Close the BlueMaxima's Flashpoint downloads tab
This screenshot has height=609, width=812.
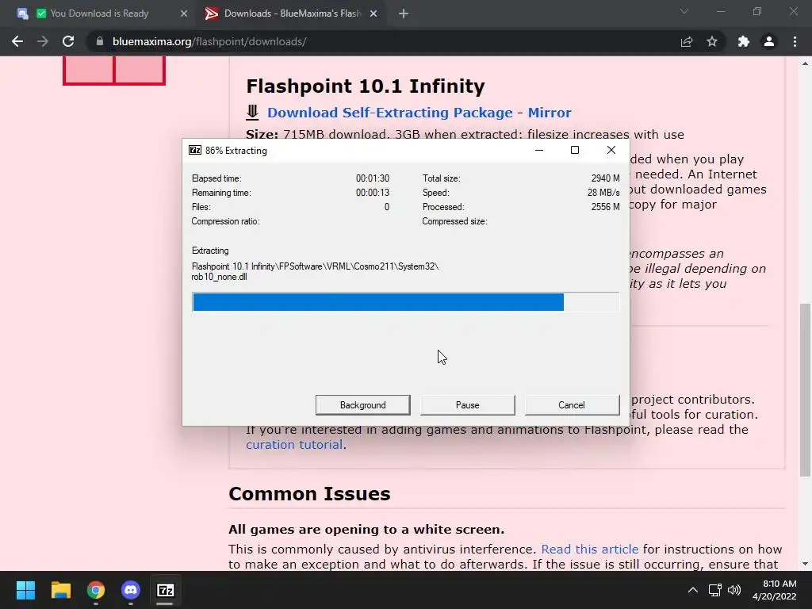pos(373,13)
